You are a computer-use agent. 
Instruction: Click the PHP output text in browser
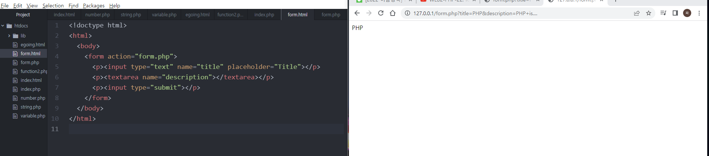click(357, 28)
